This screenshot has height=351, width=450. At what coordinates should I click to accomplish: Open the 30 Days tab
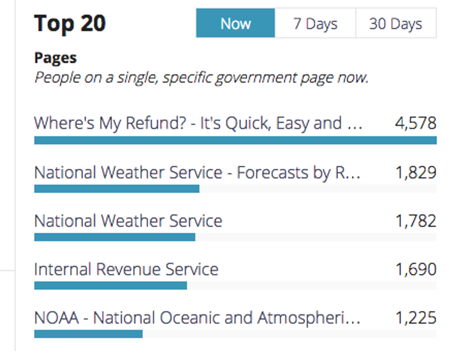coord(395,23)
